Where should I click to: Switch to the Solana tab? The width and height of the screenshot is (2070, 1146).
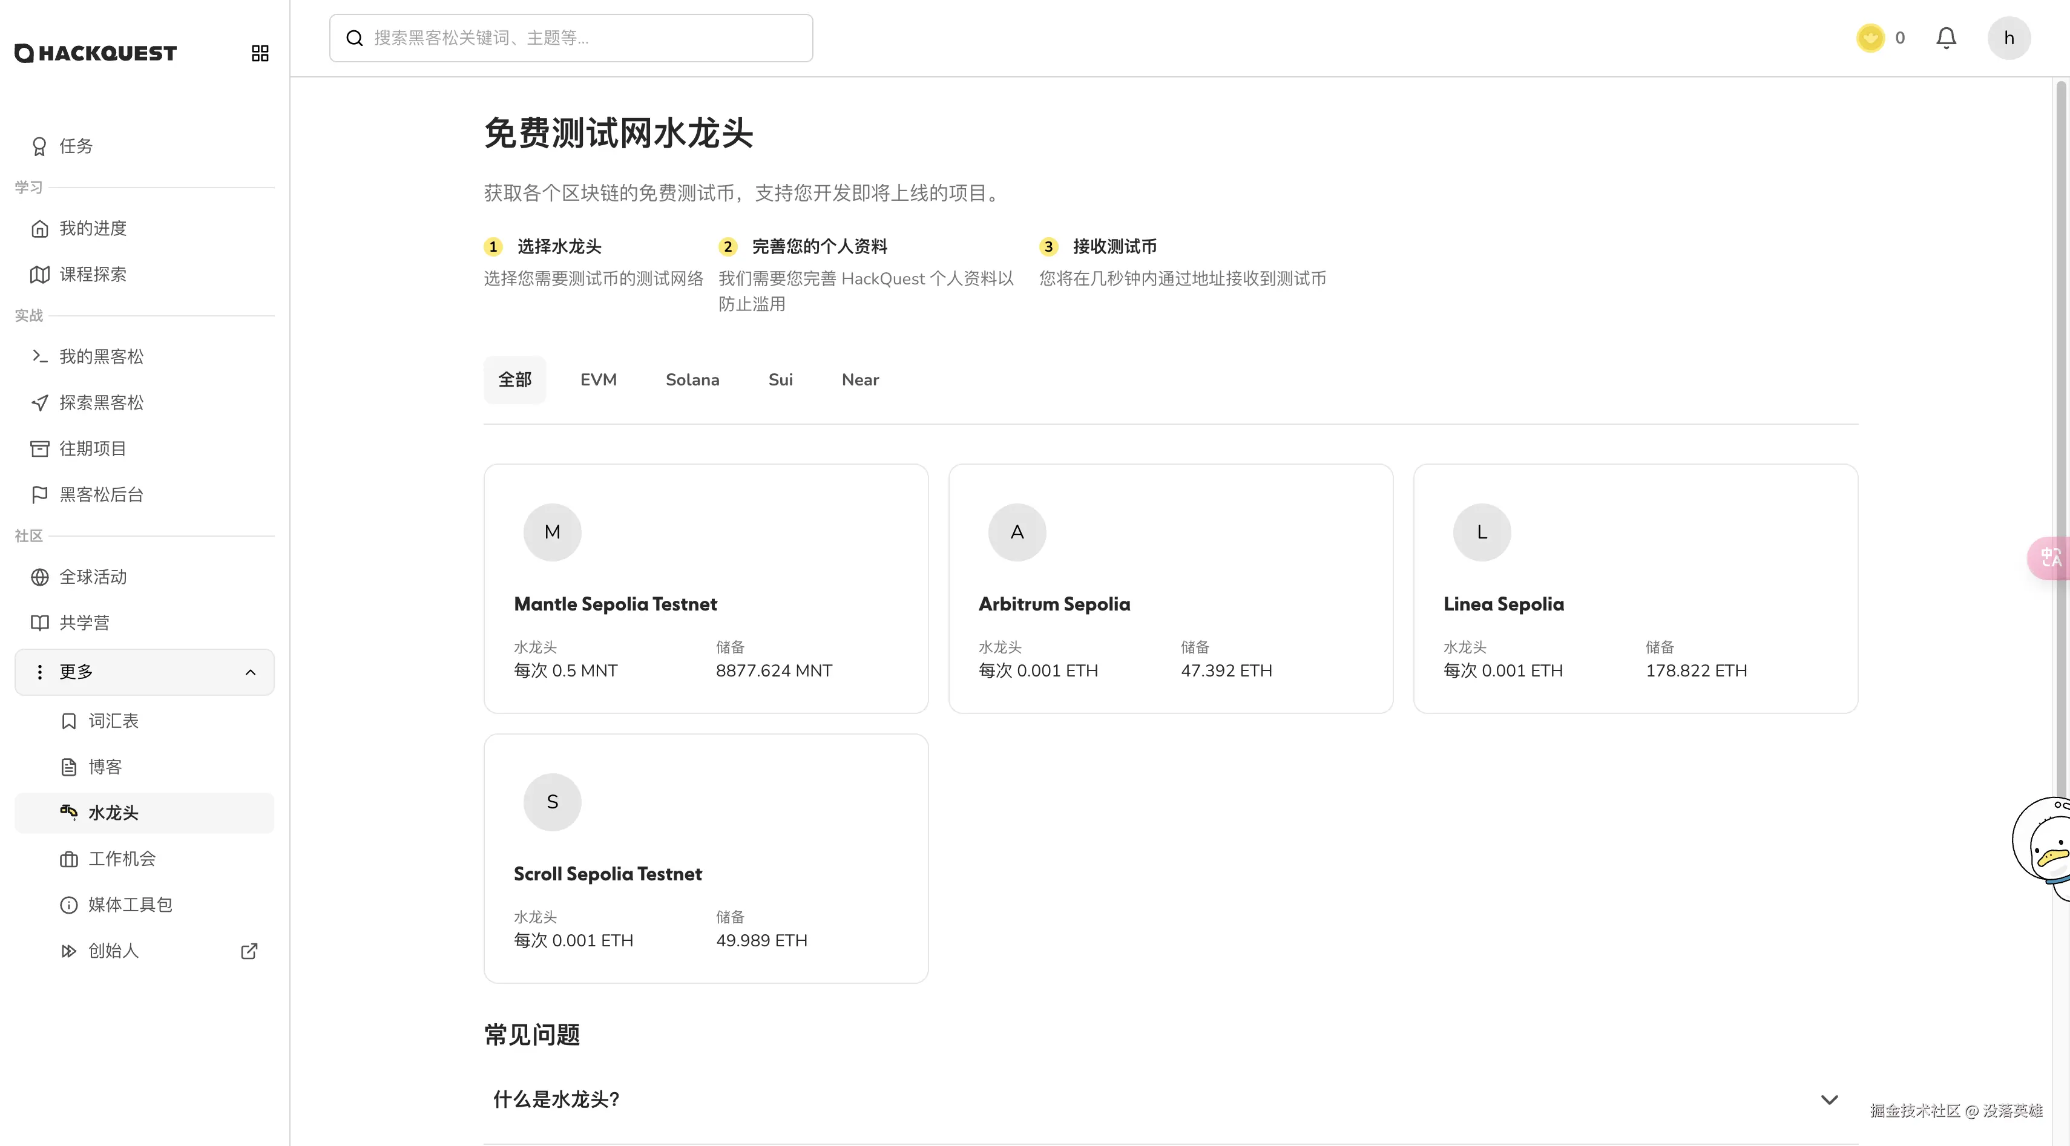692,380
